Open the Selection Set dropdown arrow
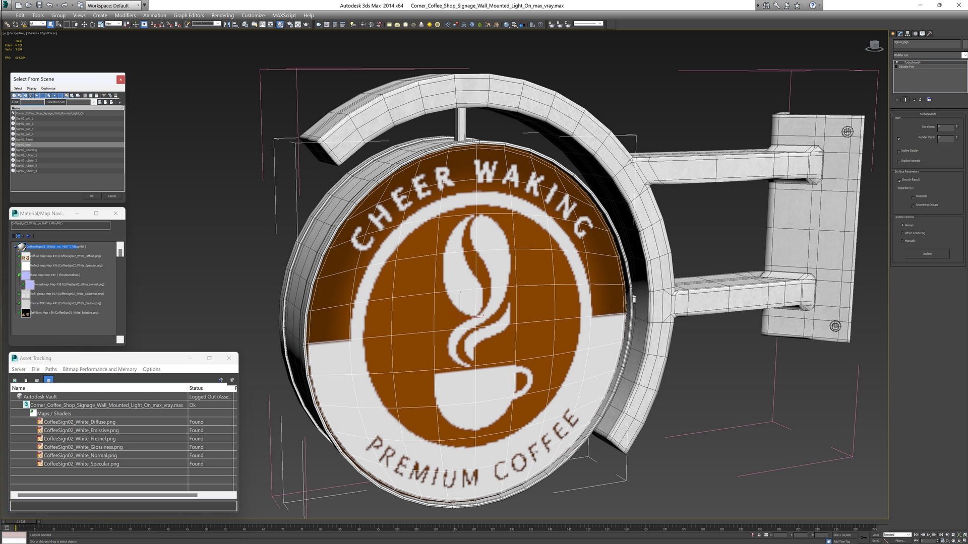Image resolution: width=968 pixels, height=544 pixels. click(93, 102)
